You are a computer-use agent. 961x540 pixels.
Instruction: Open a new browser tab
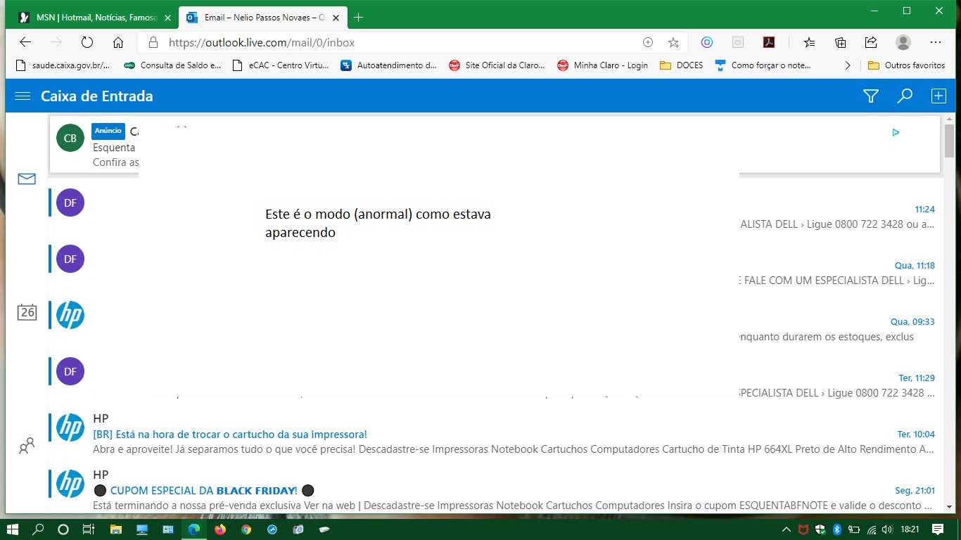359,17
